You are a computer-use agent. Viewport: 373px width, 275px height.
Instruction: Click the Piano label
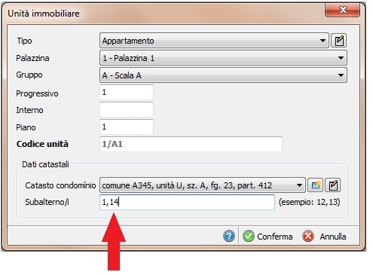coord(26,127)
